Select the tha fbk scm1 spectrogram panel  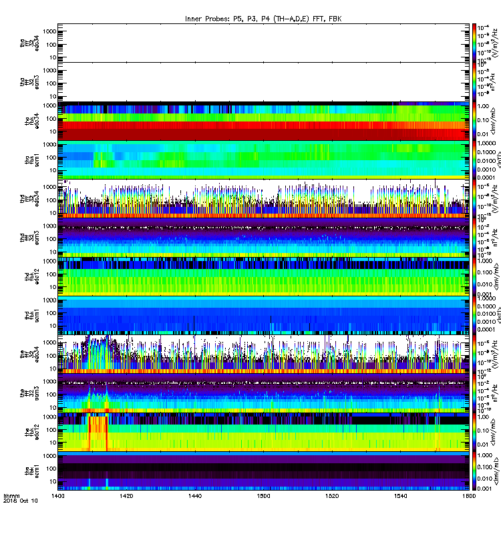click(263, 160)
